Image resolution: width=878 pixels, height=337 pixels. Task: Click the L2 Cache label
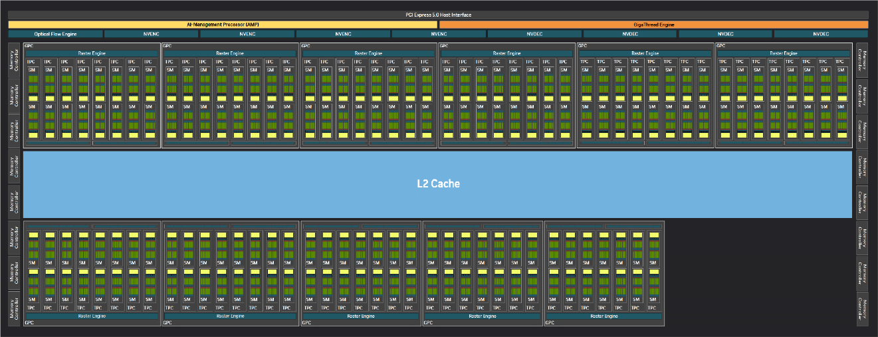click(437, 183)
